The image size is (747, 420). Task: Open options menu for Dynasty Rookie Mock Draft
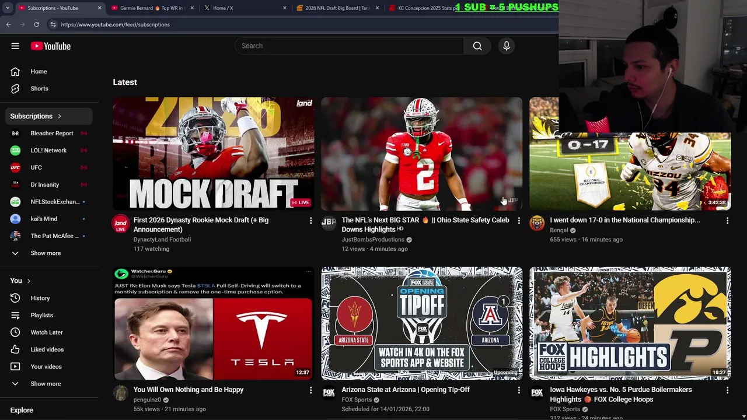coord(310,220)
